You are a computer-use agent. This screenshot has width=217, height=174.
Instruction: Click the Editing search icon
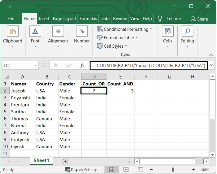click(x=187, y=31)
